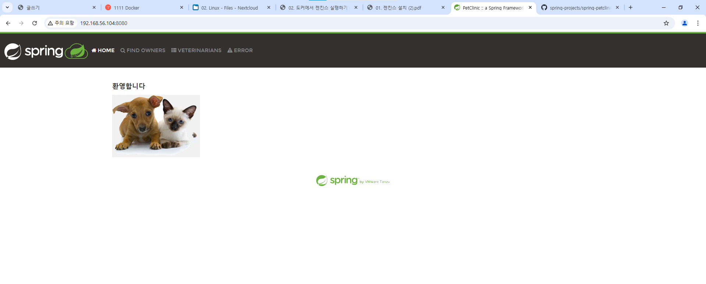The width and height of the screenshot is (706, 284).
Task: Open Chrome's three-dot menu
Action: click(698, 23)
